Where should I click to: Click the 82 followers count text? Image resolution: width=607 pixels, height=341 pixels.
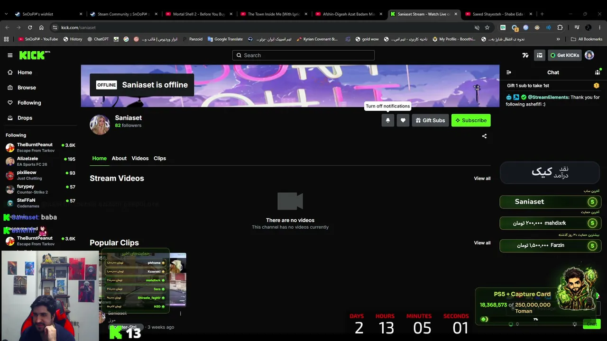(128, 126)
